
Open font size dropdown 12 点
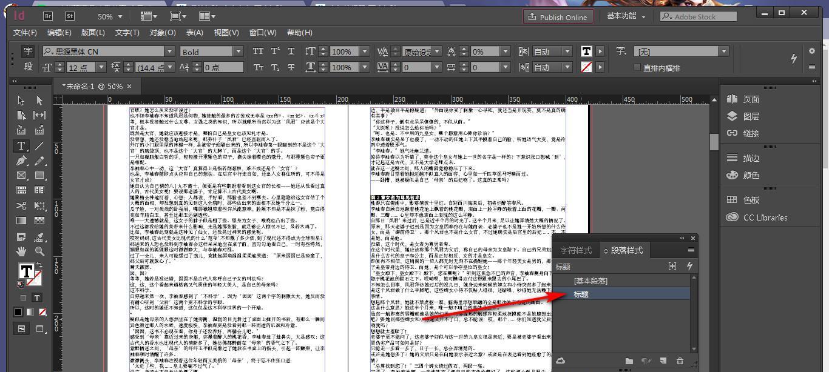tap(101, 67)
